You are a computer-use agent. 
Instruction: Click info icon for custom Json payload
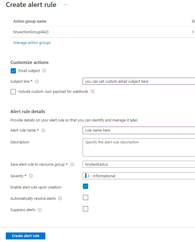click(92, 91)
